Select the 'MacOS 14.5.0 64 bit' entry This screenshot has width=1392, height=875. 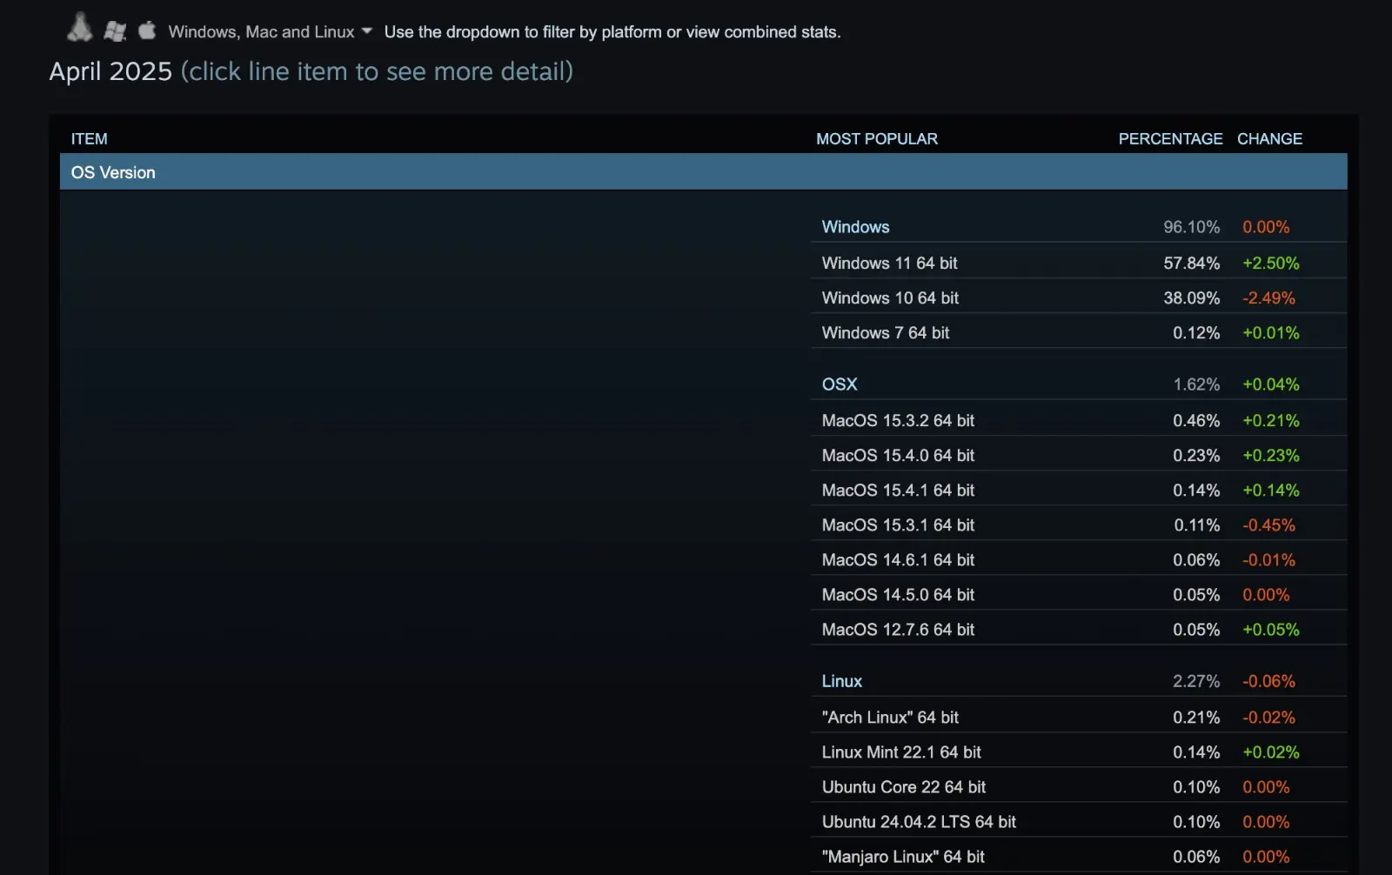pyautogui.click(x=898, y=594)
